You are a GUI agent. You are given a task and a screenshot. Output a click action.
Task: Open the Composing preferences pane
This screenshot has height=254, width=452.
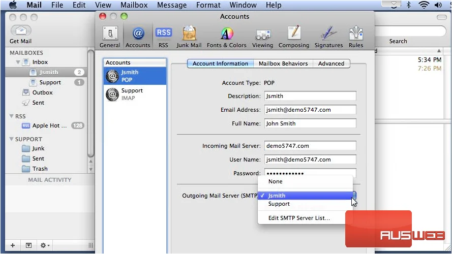point(294,37)
